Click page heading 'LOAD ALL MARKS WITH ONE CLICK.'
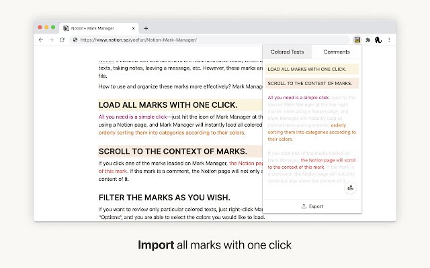430x268 pixels. [x=168, y=105]
